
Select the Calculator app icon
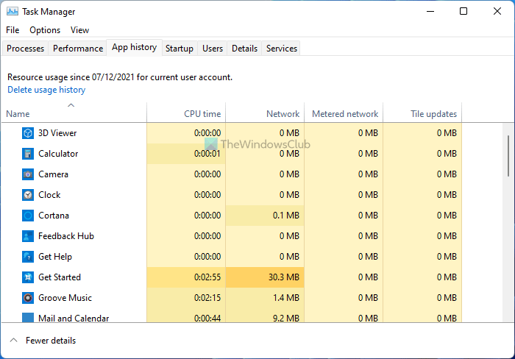28,154
